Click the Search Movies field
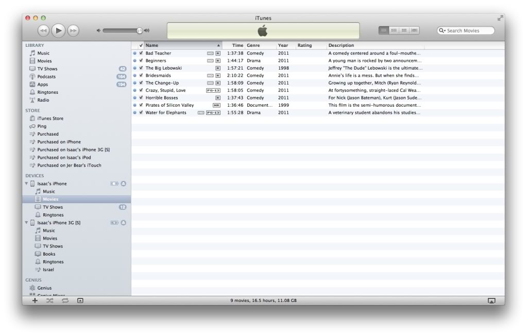This screenshot has height=336, width=527. pos(466,30)
